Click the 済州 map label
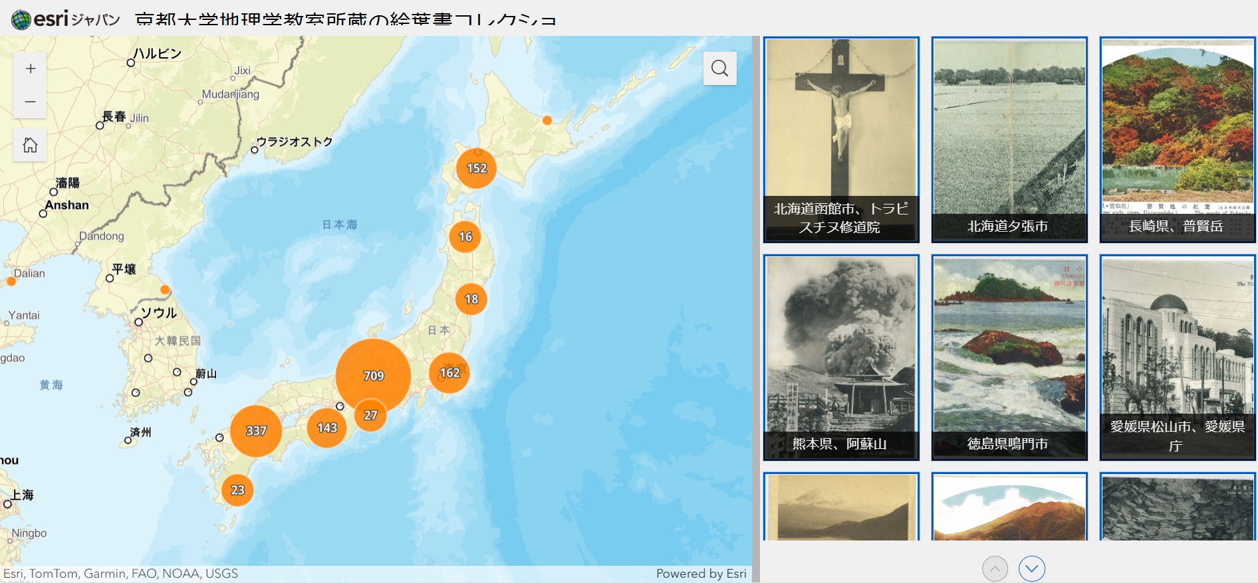This screenshot has width=1258, height=583. coord(141,432)
